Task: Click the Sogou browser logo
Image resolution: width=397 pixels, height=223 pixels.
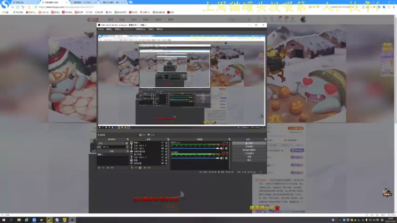Action: pos(5,4)
